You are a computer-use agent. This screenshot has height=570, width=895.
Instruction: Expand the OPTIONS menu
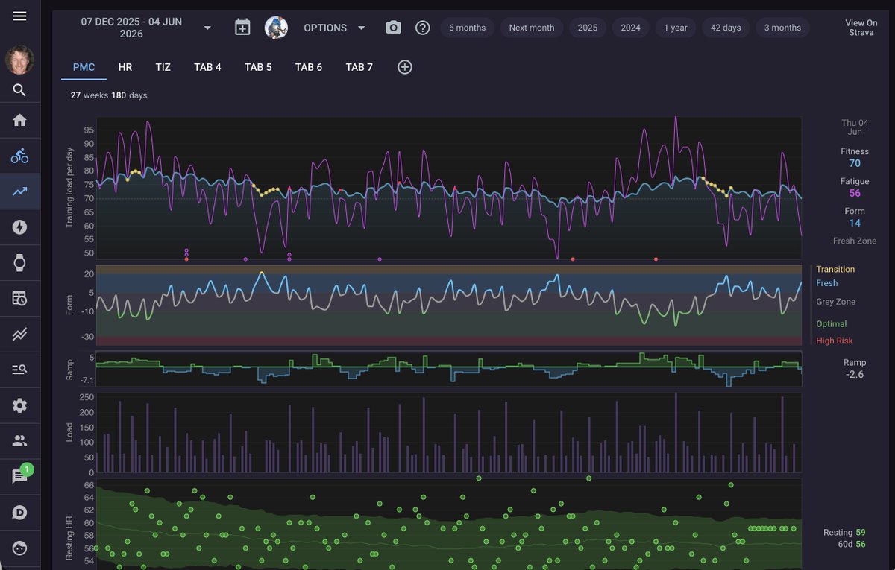[335, 28]
